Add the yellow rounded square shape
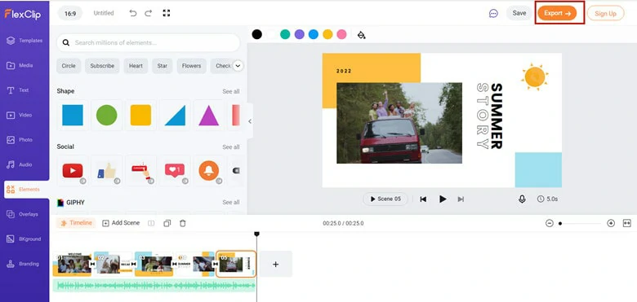Image resolution: width=637 pixels, height=302 pixels. [x=140, y=115]
